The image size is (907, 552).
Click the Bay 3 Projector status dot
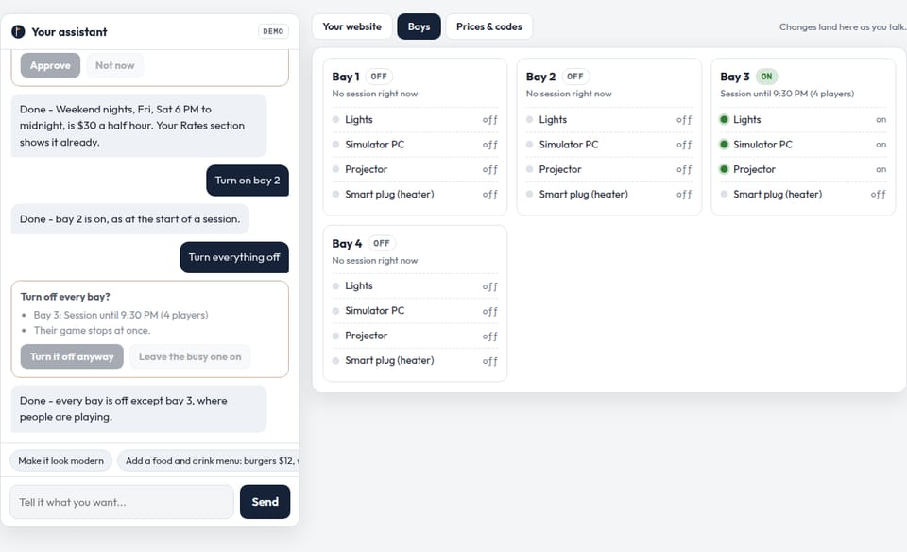[x=724, y=169]
